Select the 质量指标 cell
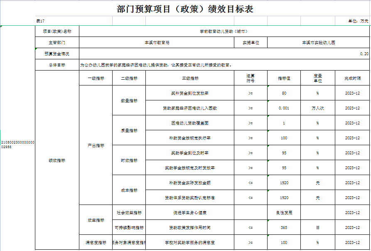 (129, 130)
